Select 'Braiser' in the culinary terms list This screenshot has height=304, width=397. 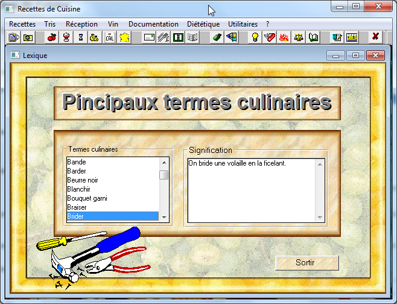[x=113, y=207]
